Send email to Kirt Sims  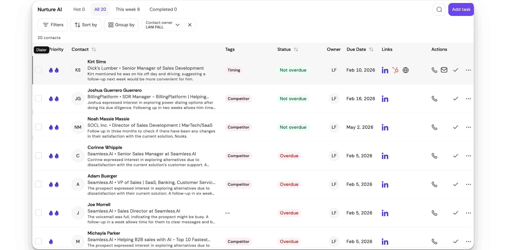444,70
